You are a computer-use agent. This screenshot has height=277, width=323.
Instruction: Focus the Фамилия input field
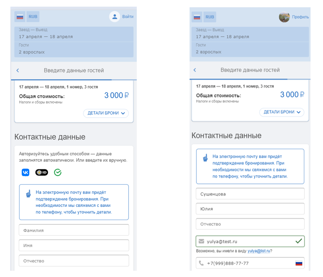[x=74, y=230]
